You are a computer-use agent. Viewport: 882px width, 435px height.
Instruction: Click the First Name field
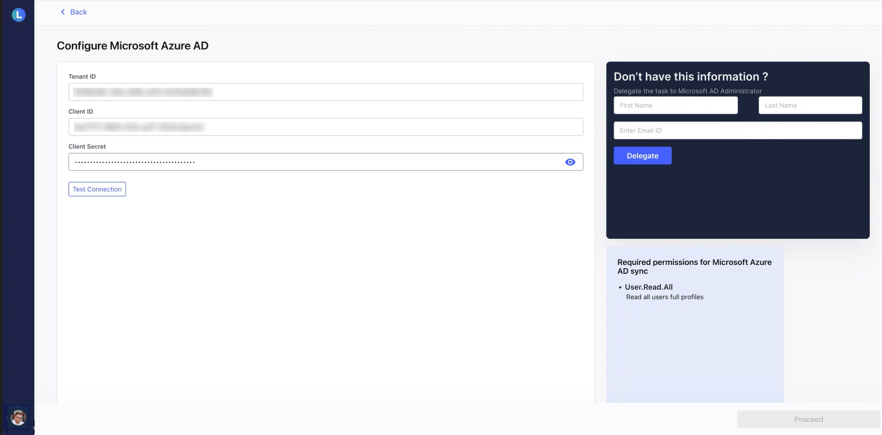tap(676, 105)
